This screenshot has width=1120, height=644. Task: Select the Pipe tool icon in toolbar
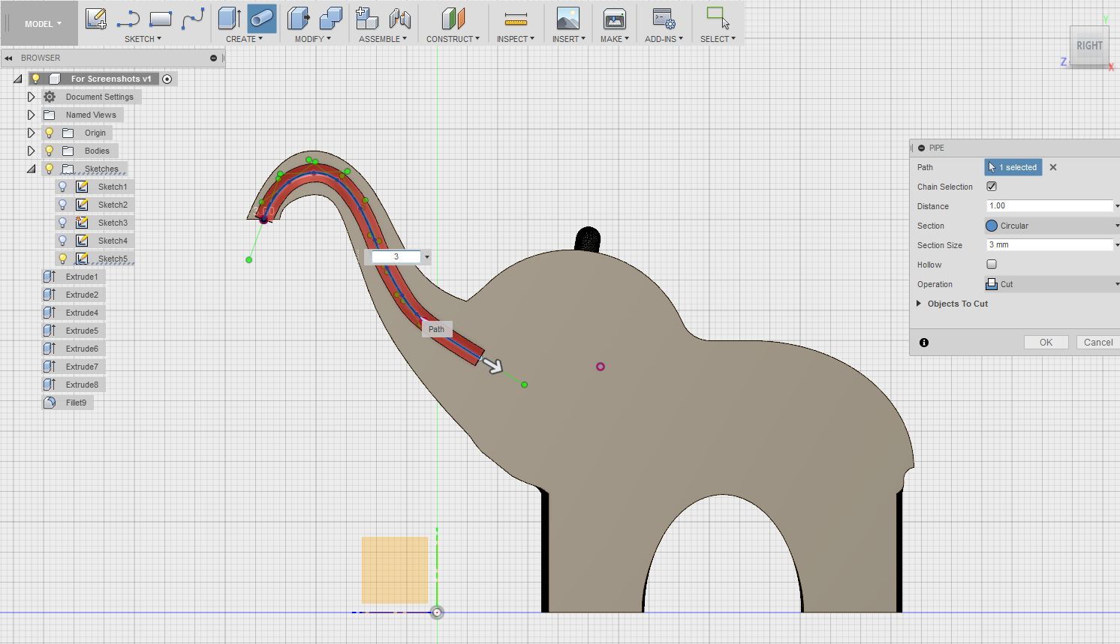click(x=262, y=18)
